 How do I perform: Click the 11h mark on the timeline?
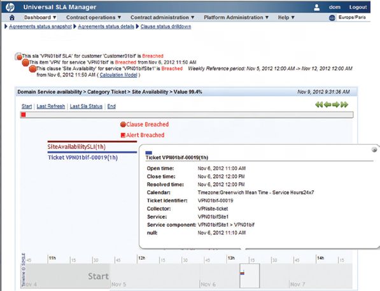pyautogui.click(x=52, y=258)
